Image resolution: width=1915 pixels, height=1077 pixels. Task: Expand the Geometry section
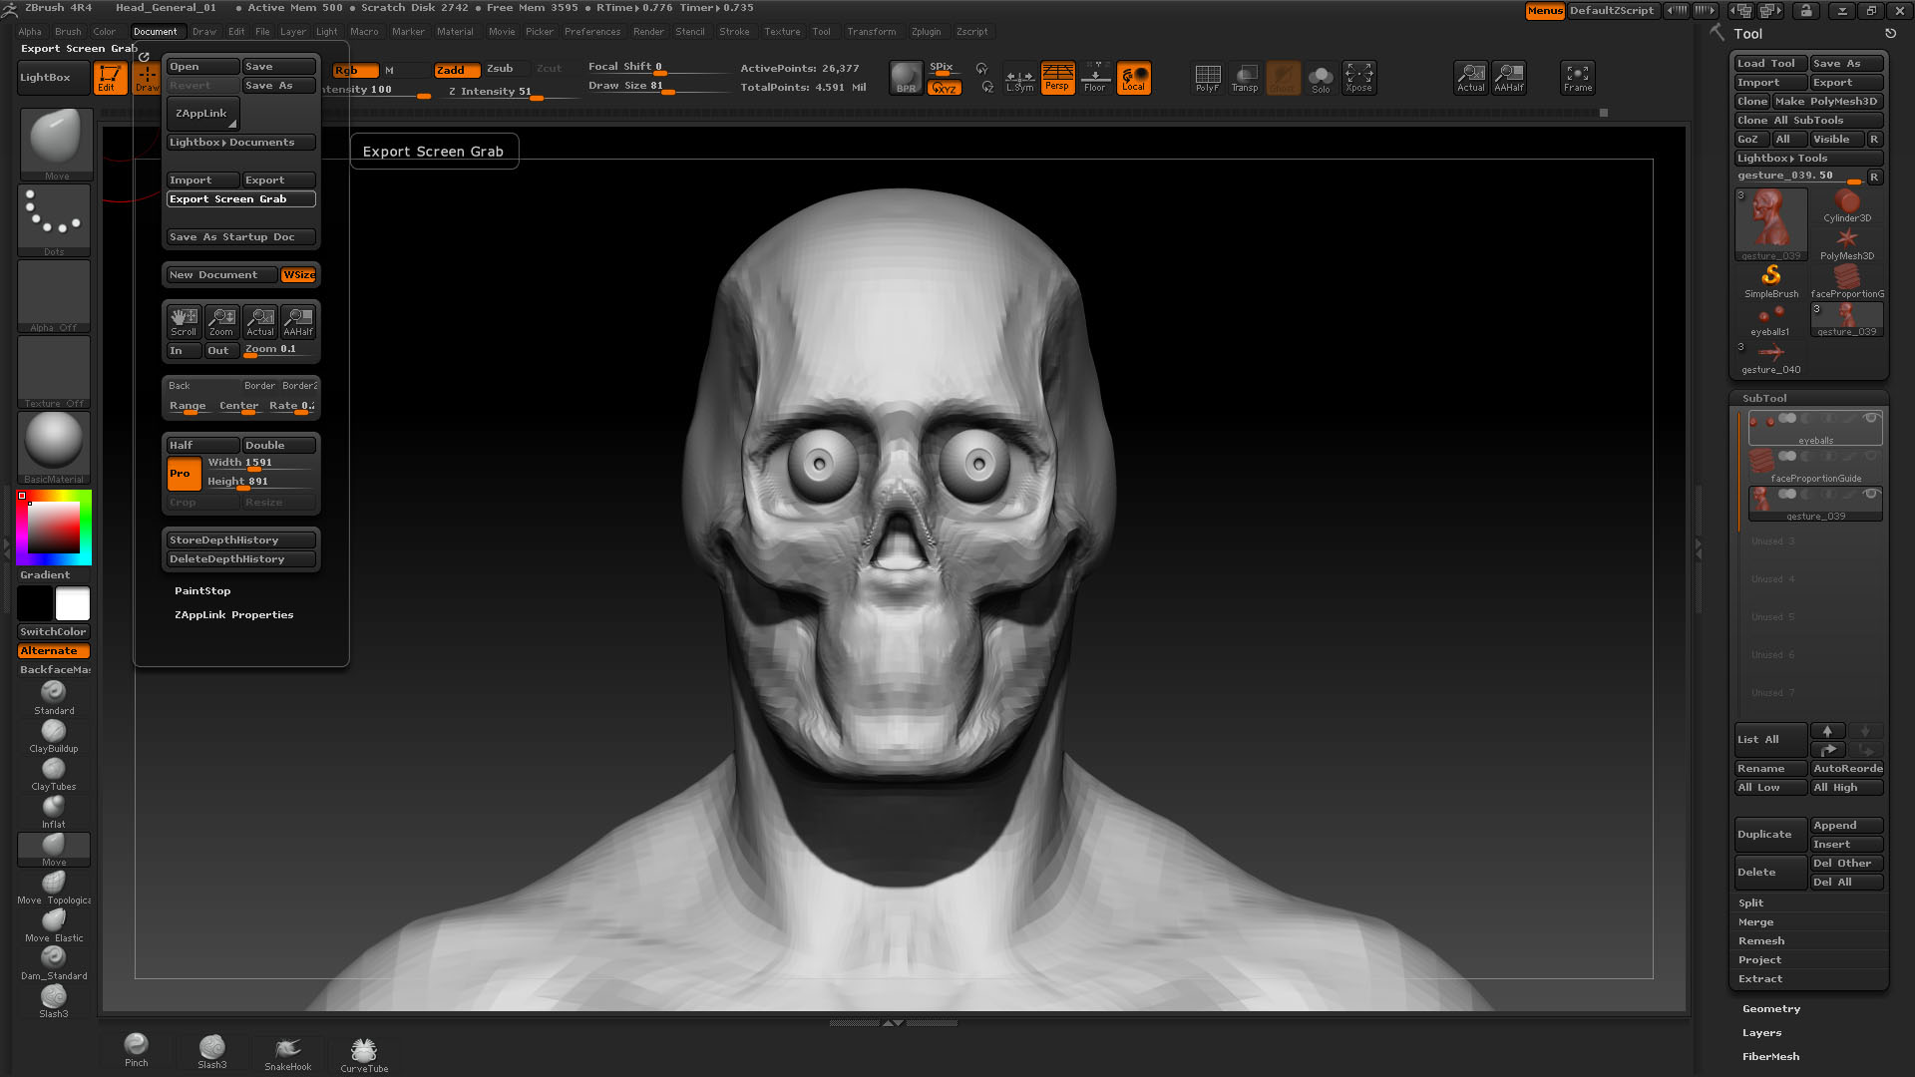(x=1771, y=1009)
